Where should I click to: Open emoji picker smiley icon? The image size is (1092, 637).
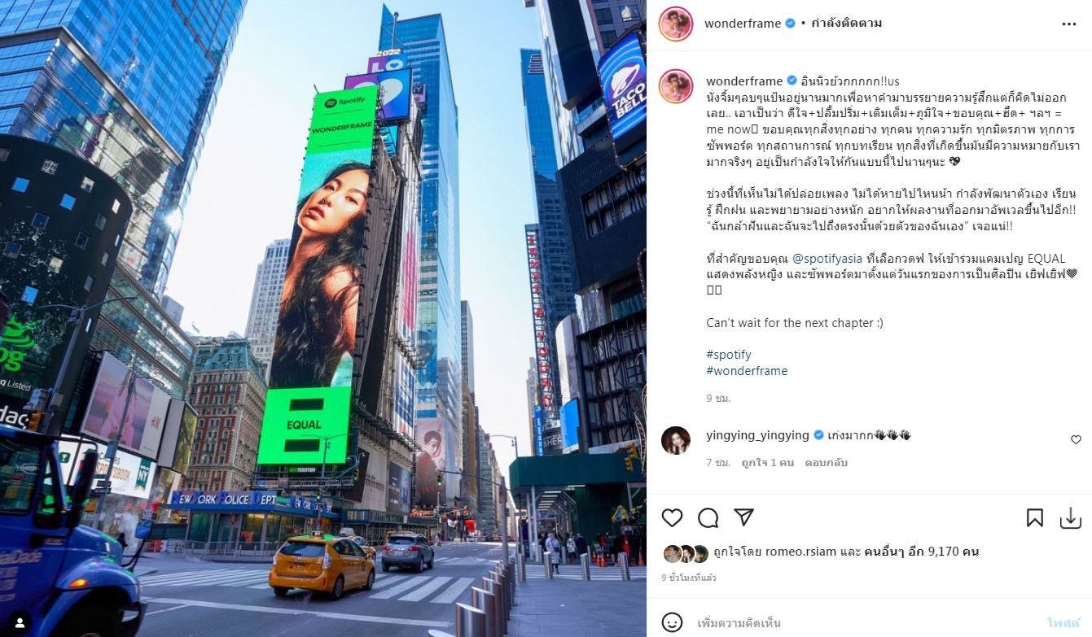(672, 622)
